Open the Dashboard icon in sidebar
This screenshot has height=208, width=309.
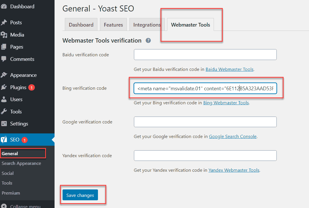[5, 6]
